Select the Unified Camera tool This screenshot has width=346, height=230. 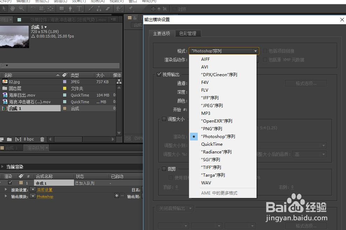coord(42,9)
